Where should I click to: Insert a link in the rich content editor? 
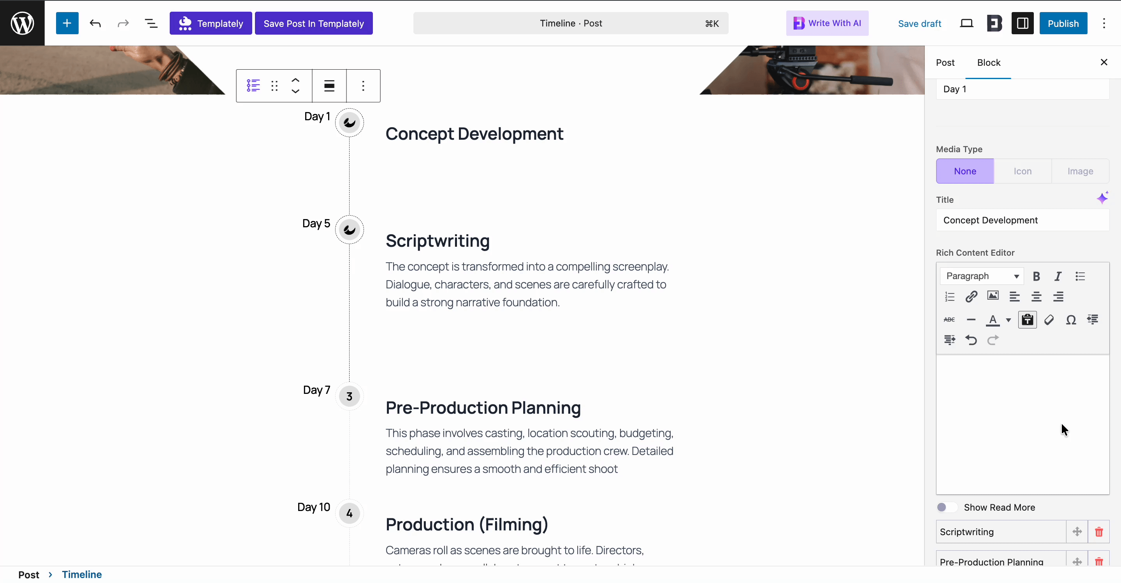coord(971,296)
